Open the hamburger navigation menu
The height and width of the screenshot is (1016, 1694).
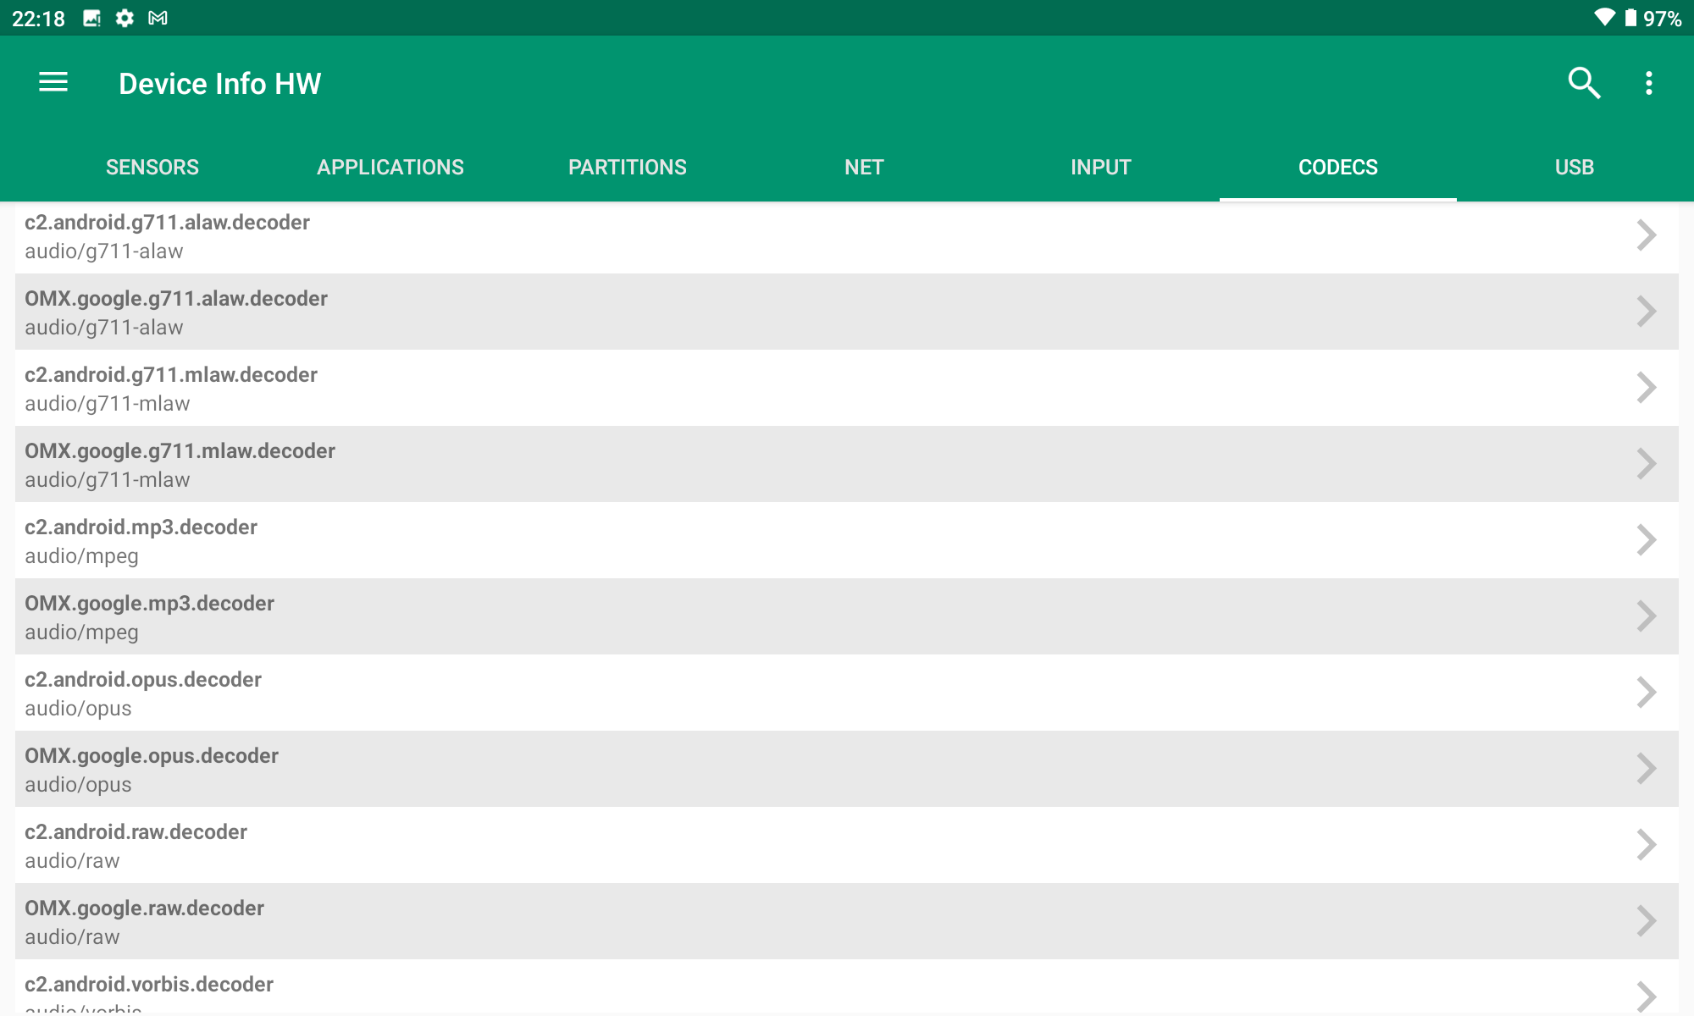[53, 83]
